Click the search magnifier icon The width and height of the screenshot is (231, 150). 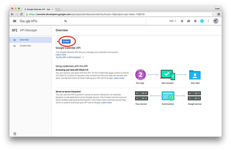pyautogui.click(x=66, y=21)
